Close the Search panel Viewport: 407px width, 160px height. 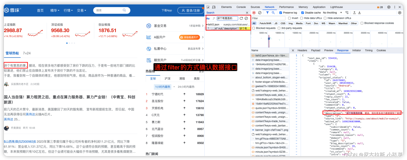pyautogui.click(x=247, y=13)
